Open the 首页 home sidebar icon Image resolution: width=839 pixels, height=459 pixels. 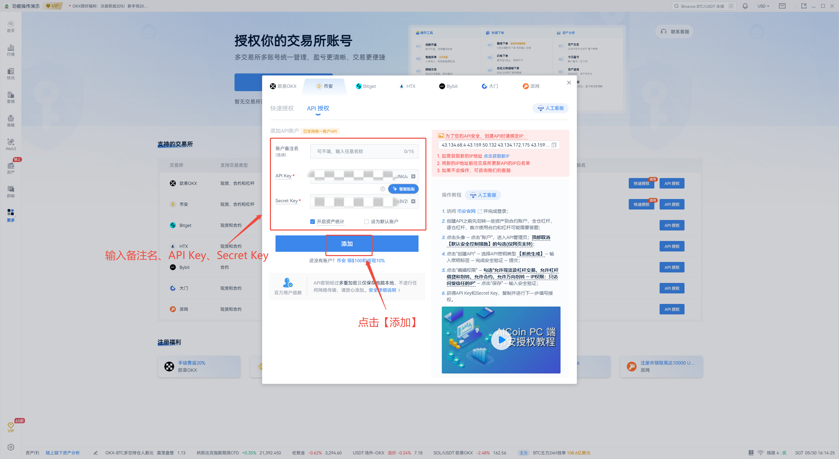point(11,27)
